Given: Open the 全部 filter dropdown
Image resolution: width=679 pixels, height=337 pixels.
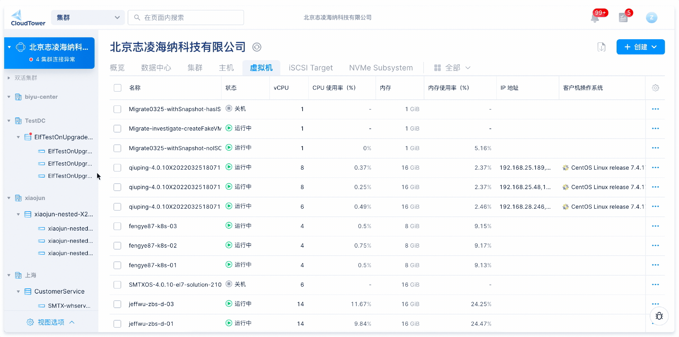Looking at the screenshot, I should (x=452, y=68).
